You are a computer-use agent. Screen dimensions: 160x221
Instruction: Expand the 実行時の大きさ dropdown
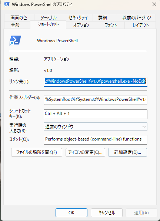[x=96, y=126]
